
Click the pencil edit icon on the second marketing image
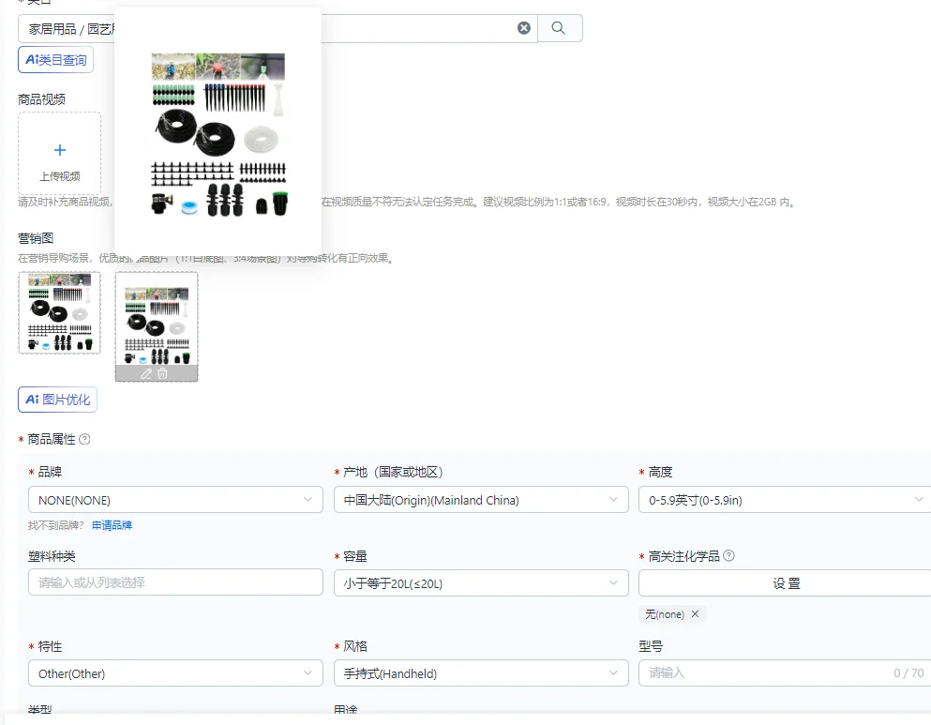(x=146, y=373)
